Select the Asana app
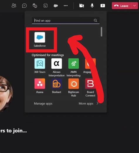 point(40,86)
